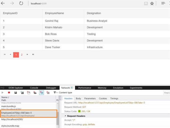Open the Cookies details tab
This screenshot has width=170, height=128.
pyautogui.click(x=103, y=98)
